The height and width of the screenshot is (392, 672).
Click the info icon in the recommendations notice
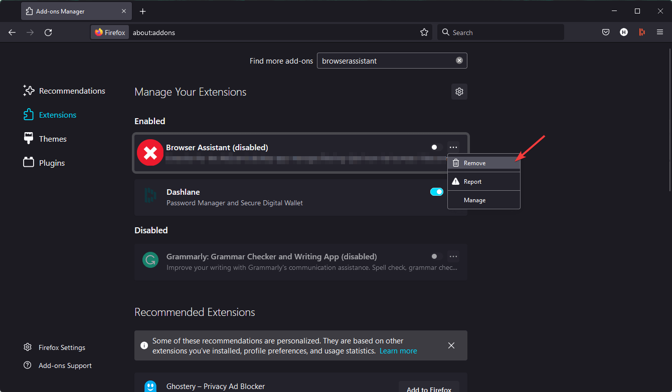(x=144, y=345)
